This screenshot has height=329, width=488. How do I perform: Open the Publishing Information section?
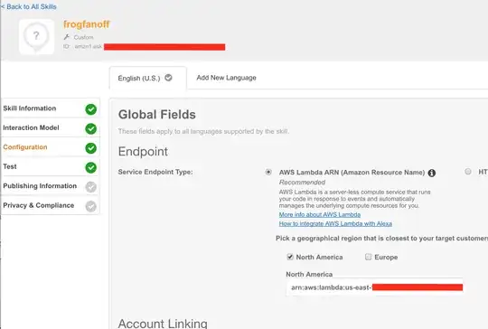[51, 186]
